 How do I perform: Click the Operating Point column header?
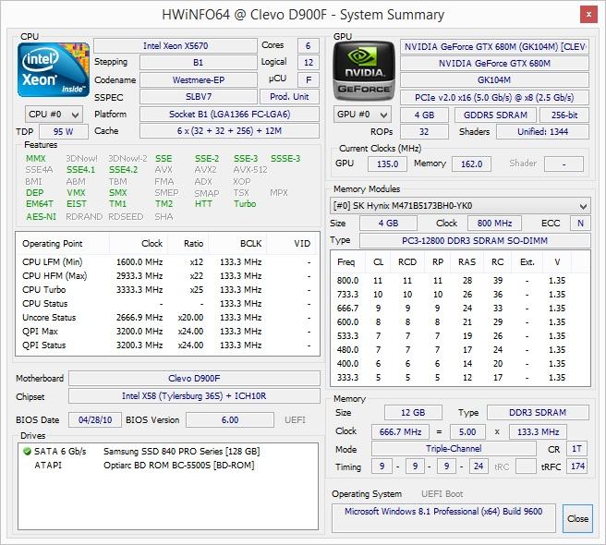(63, 244)
